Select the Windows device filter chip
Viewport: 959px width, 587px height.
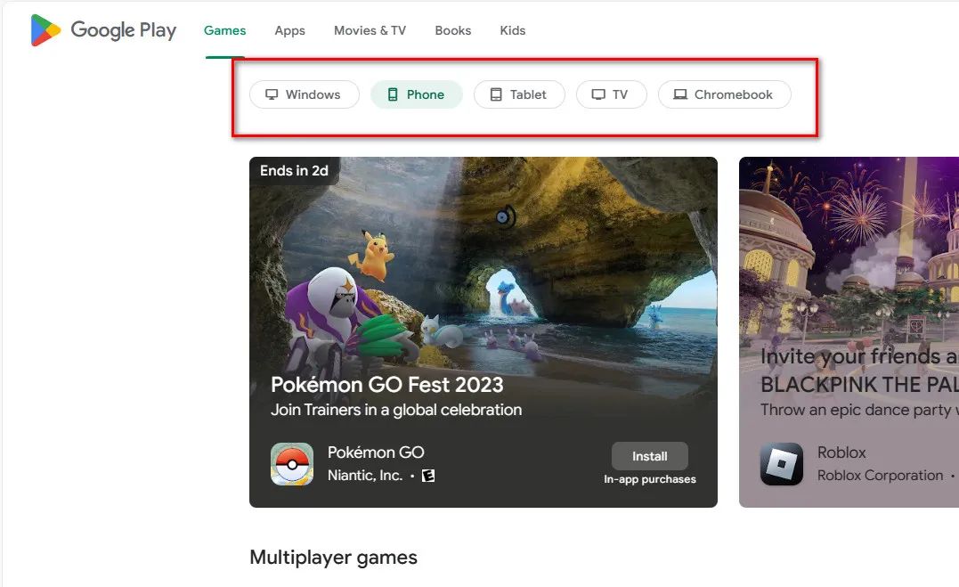tap(304, 94)
